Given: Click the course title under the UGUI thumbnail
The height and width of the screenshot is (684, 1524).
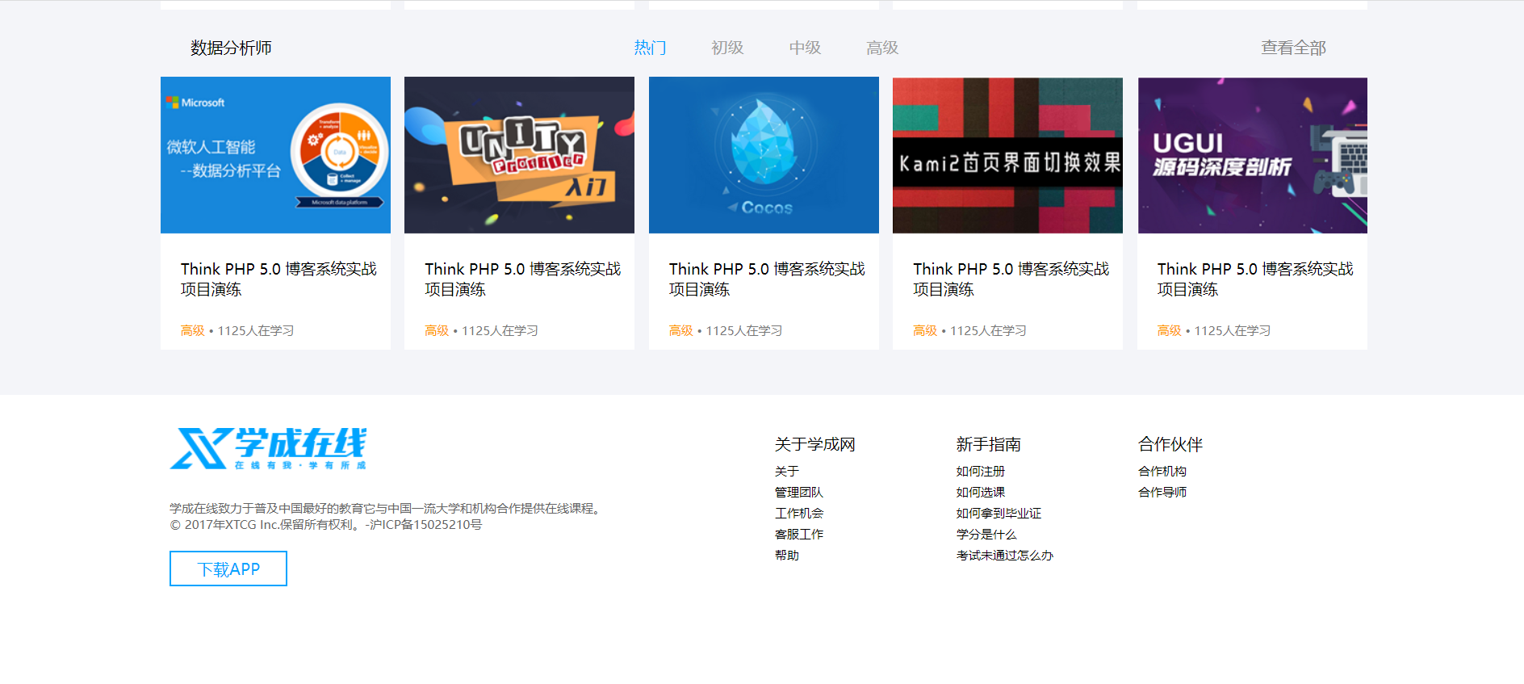Looking at the screenshot, I should coord(1255,279).
